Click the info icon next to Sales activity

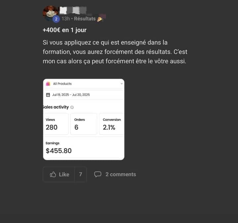72,107
